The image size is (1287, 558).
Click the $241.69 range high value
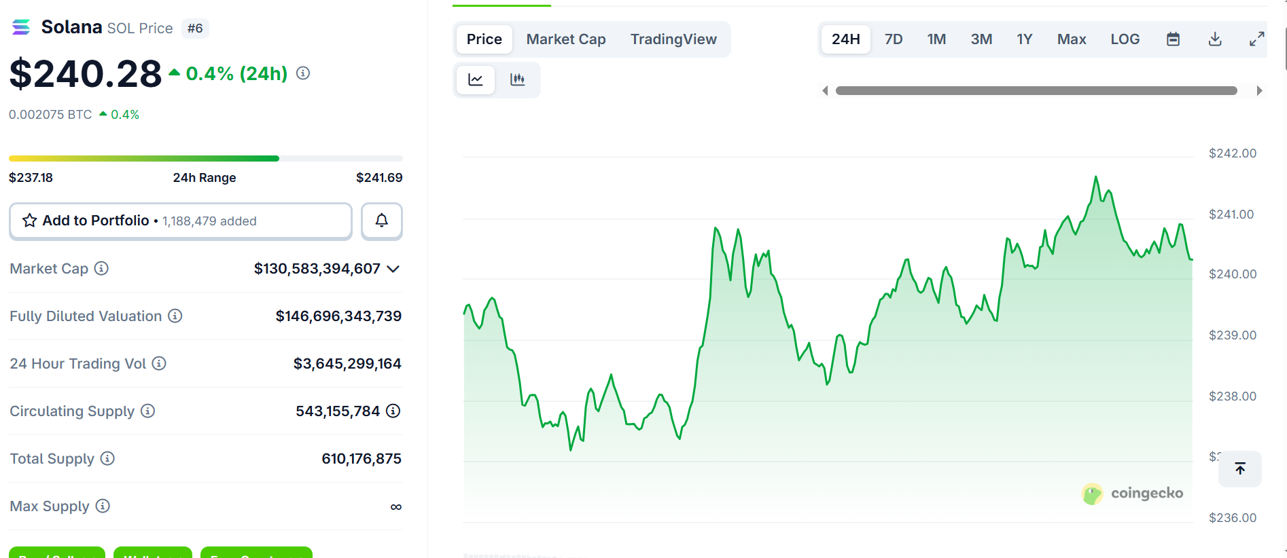click(379, 178)
